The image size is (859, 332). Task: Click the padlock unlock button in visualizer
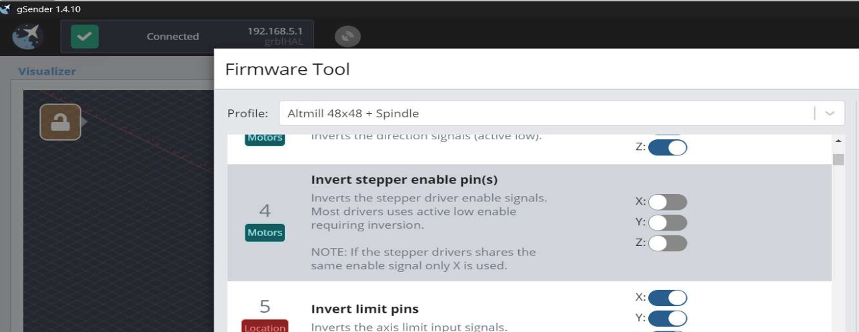60,122
